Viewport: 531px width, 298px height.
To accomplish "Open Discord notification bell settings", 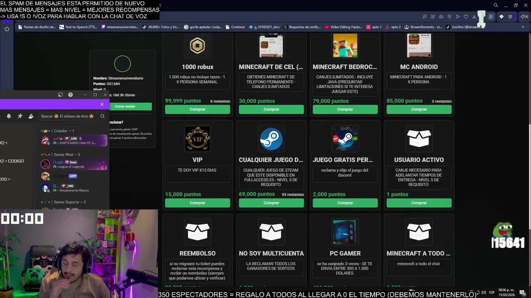I will (9, 116).
